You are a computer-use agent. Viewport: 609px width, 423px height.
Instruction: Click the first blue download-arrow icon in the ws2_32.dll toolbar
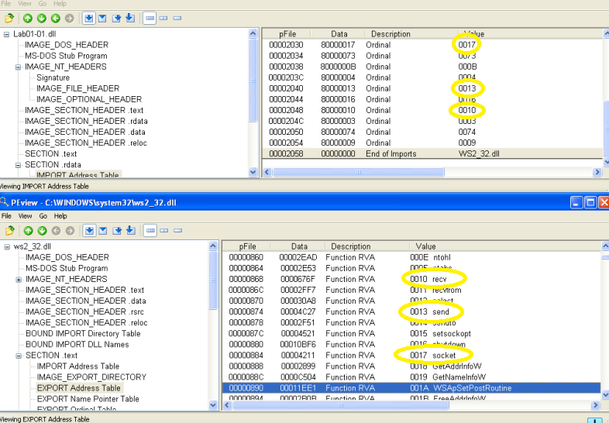point(89,231)
